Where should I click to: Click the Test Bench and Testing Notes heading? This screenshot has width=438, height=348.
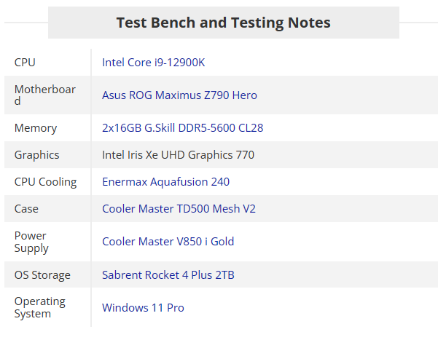point(223,23)
